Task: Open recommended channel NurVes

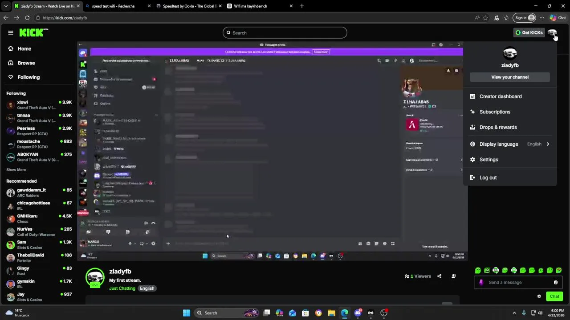Action: coord(39,232)
